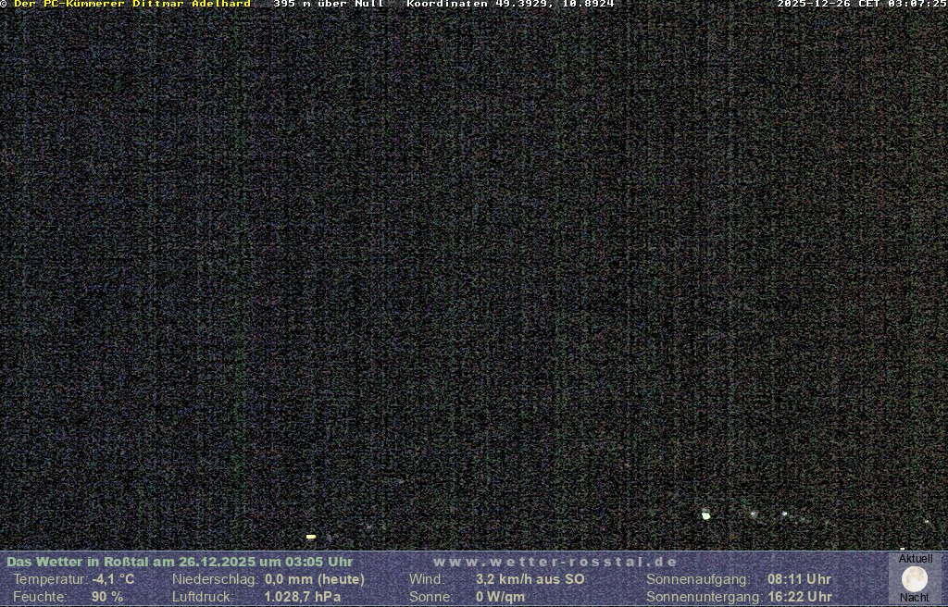Select the temperature value -4,1 °C
The height and width of the screenshot is (607, 948).
pos(113,579)
